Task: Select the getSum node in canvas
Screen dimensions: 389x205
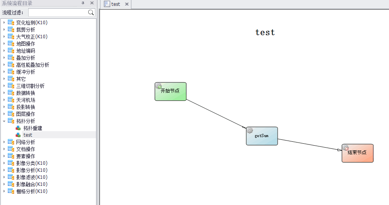Action: [x=262, y=136]
